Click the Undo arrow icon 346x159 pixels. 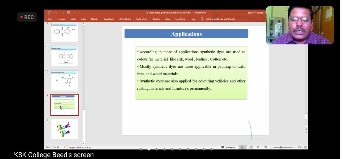coord(56,13)
